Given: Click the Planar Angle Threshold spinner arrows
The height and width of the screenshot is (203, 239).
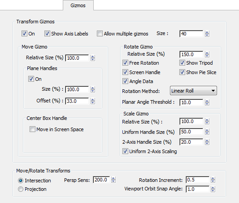Looking at the screenshot, I should point(207,102).
